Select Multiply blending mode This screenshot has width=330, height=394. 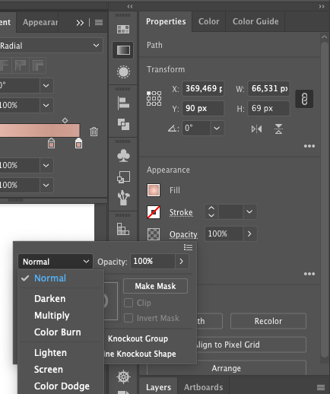coord(52,316)
